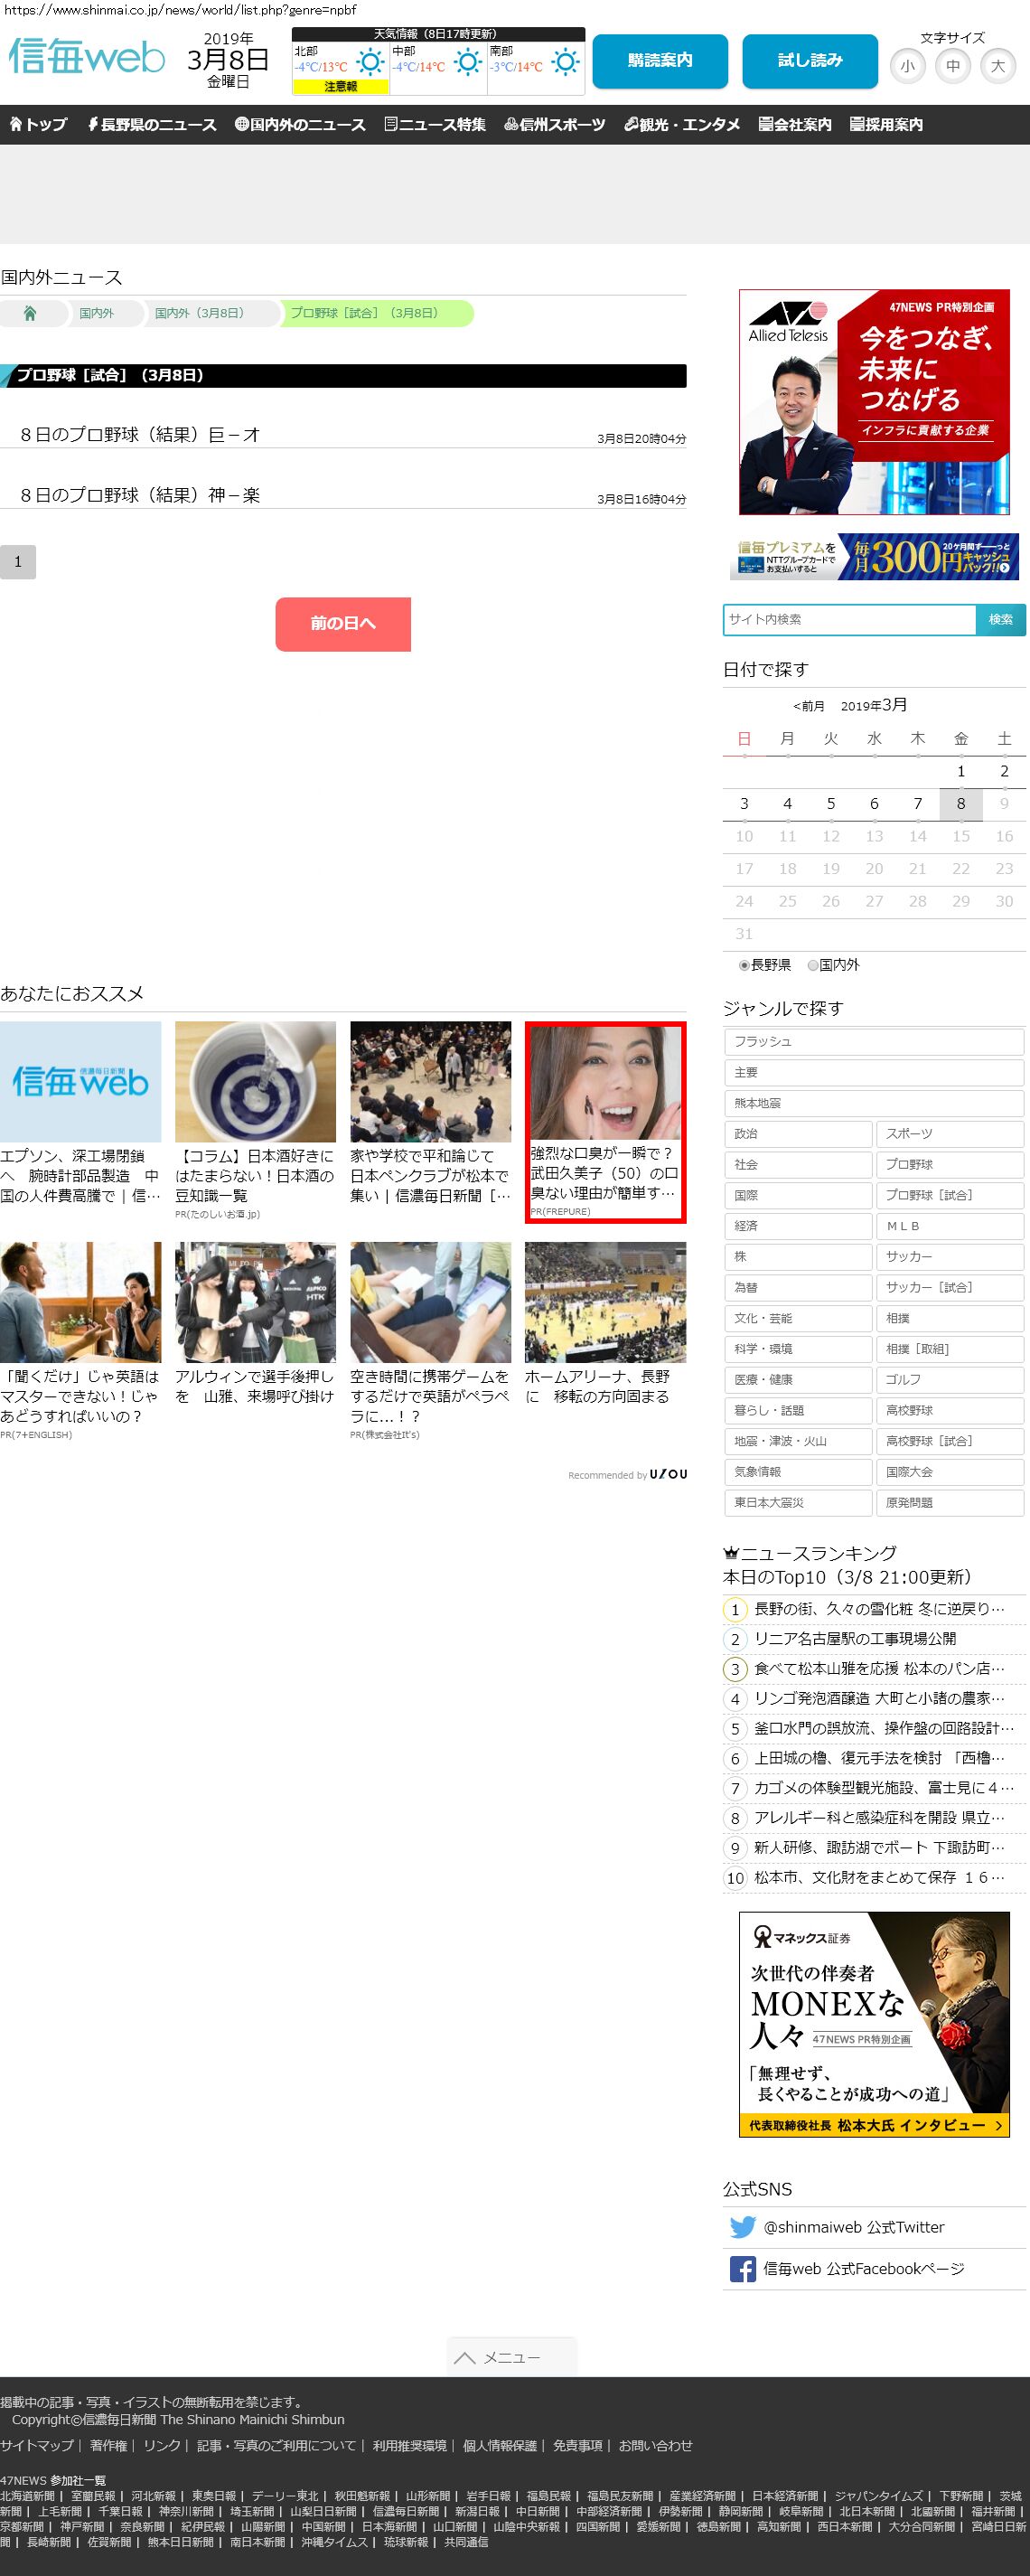Go to previous month via <前月

(x=809, y=706)
